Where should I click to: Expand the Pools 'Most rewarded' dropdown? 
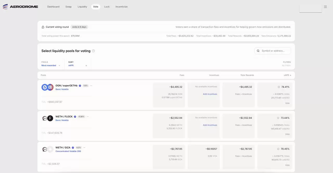pyautogui.click(x=51, y=65)
